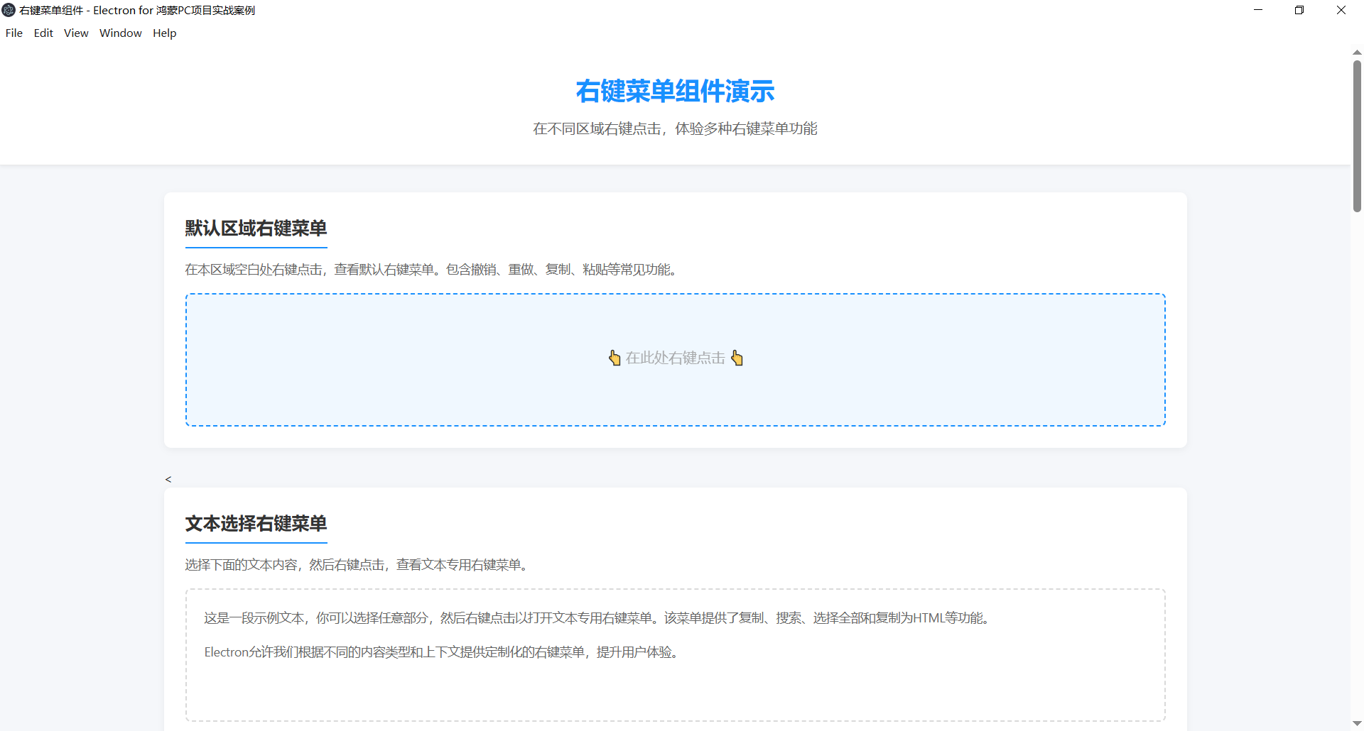Click the Electron app icon in the title bar
This screenshot has height=731, width=1364.
pyautogui.click(x=9, y=10)
